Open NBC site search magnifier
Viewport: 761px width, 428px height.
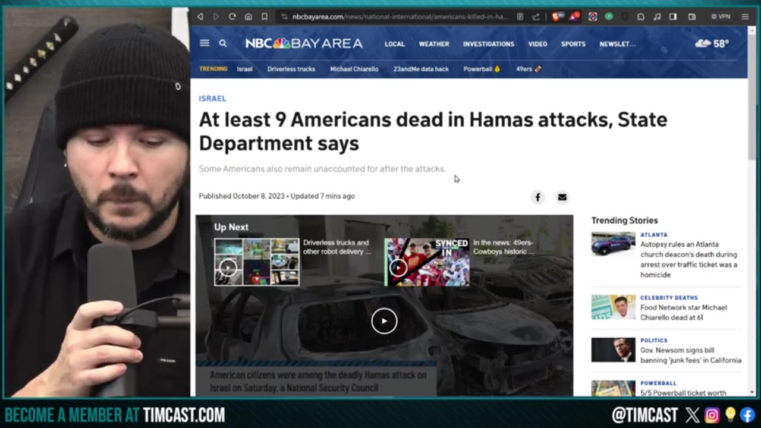(223, 43)
